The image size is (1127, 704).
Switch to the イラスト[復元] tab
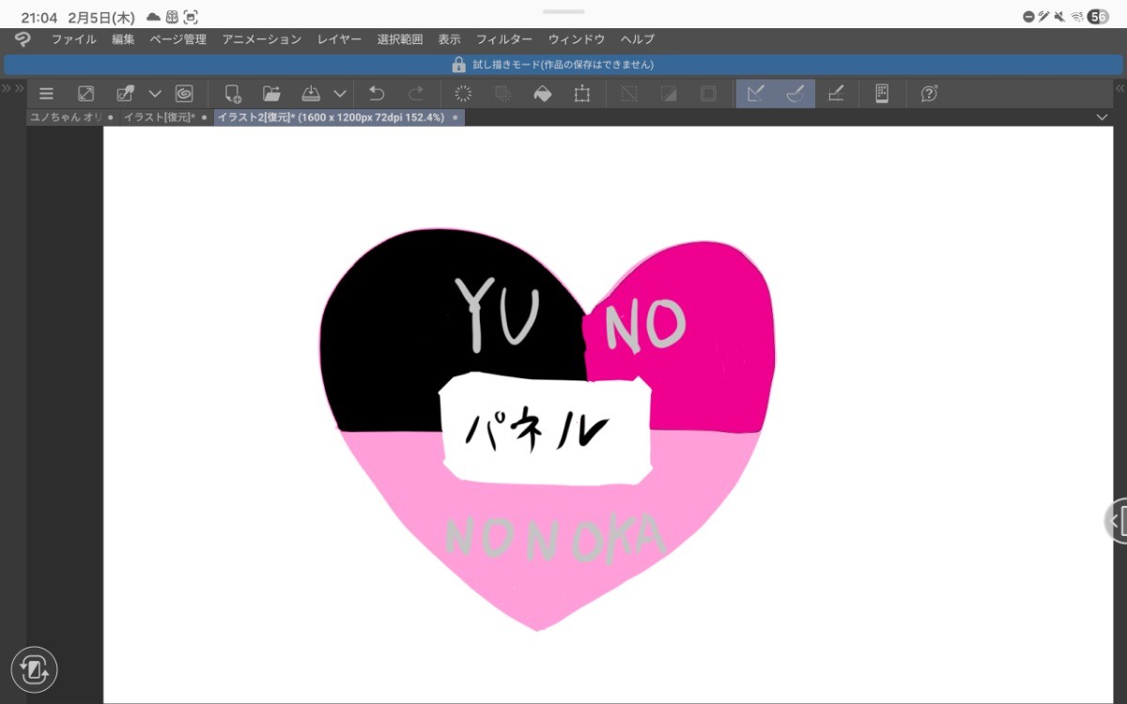click(x=159, y=117)
